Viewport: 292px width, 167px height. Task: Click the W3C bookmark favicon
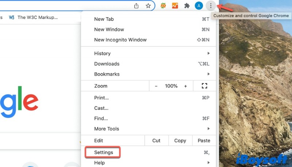click(x=12, y=17)
